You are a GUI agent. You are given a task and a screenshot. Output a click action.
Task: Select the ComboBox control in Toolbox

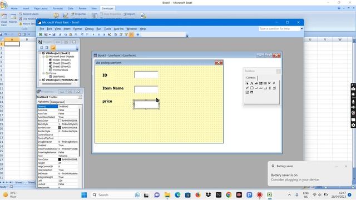tap(261, 83)
